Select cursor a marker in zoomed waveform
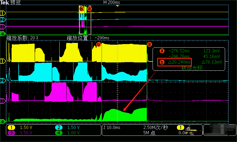The height and width of the screenshot is (142, 237). point(149,45)
